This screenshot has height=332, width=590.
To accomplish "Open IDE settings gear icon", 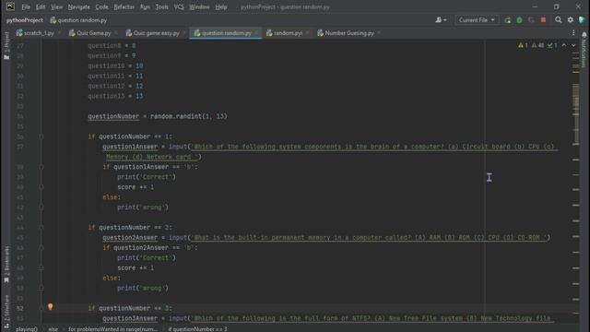I will point(571,20).
